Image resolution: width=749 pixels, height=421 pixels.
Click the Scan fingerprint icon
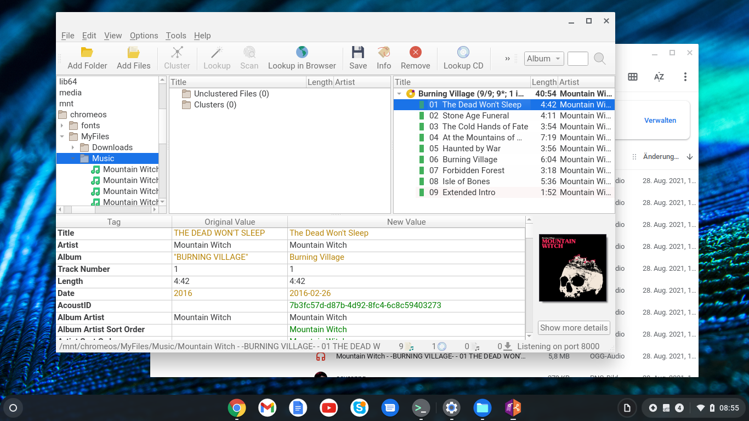pos(249,53)
